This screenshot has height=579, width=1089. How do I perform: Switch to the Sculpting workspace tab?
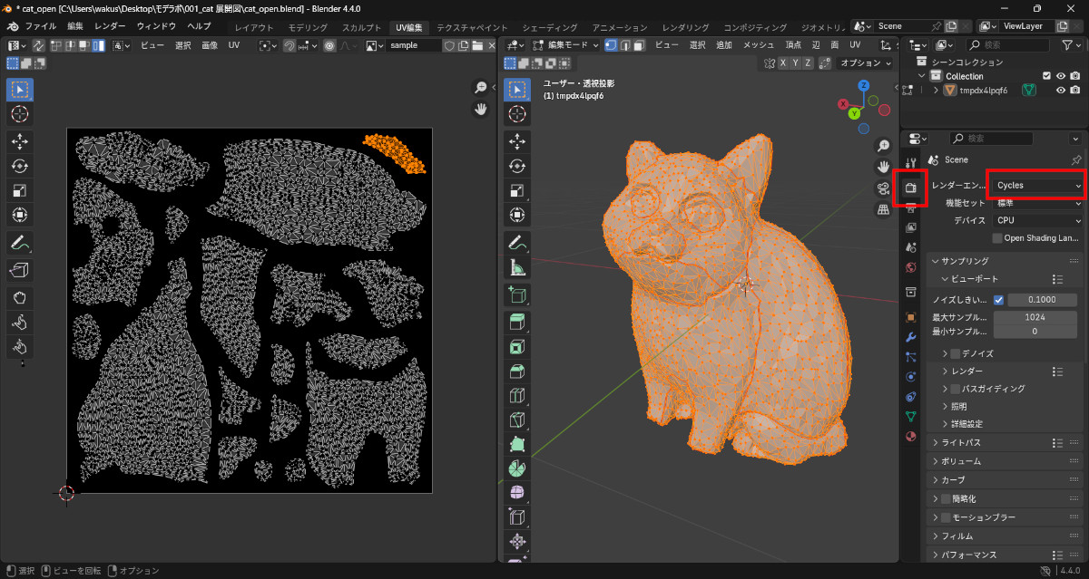click(x=362, y=27)
